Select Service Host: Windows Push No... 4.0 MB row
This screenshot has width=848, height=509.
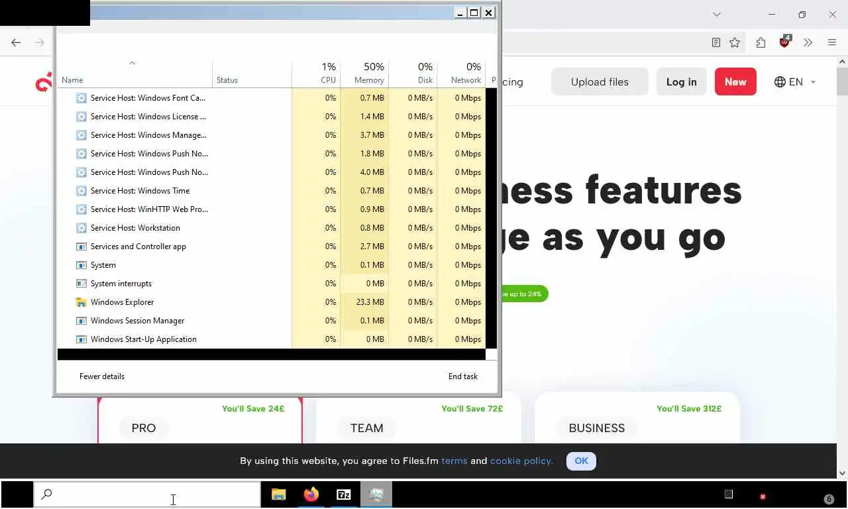point(272,172)
